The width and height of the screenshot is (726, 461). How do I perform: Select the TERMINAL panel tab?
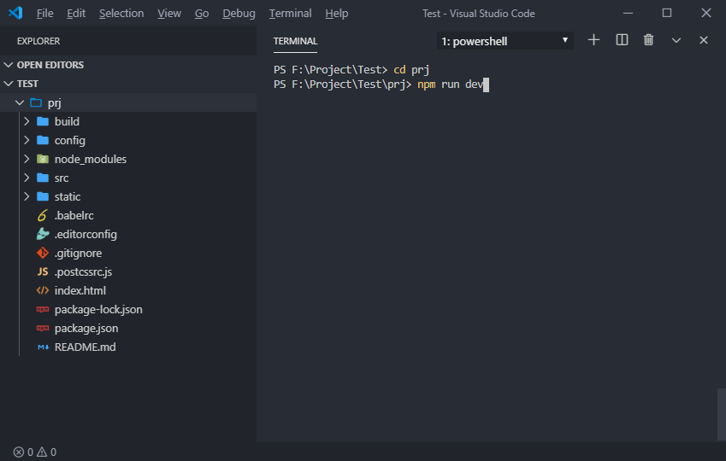295,41
